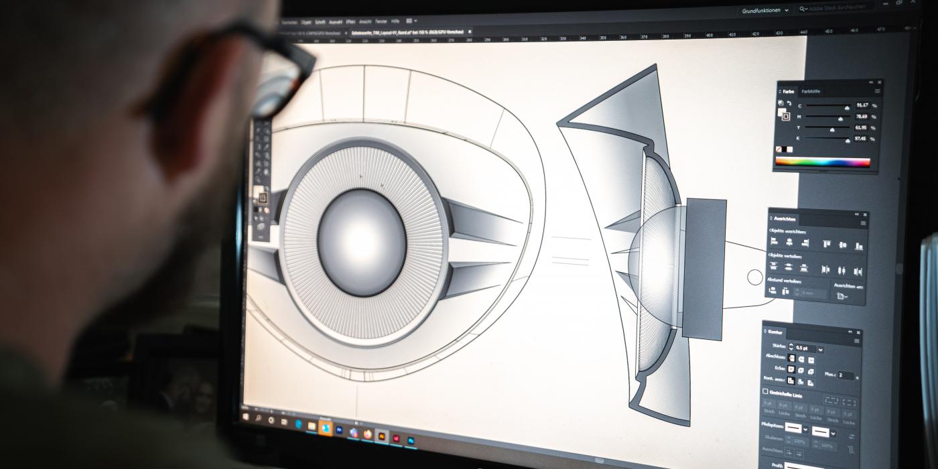Open the start arrowhead Pfeilspitzen dropdown
The height and width of the screenshot is (469, 938).
(805, 429)
